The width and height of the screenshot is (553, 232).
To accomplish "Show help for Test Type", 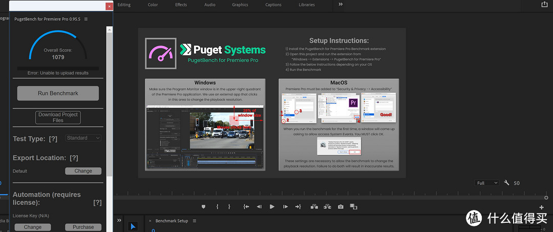I will pyautogui.click(x=53, y=138).
